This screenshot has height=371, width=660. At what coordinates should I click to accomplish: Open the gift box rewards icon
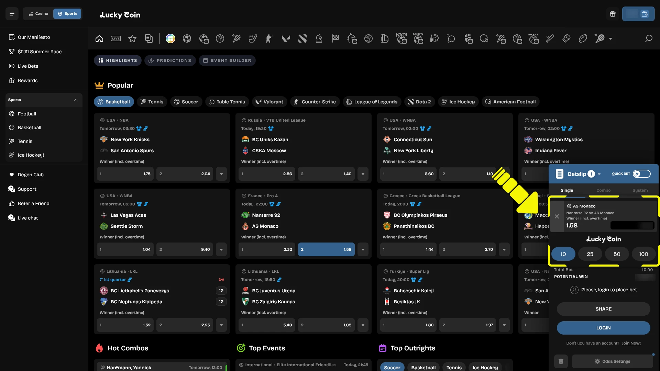pos(613,14)
